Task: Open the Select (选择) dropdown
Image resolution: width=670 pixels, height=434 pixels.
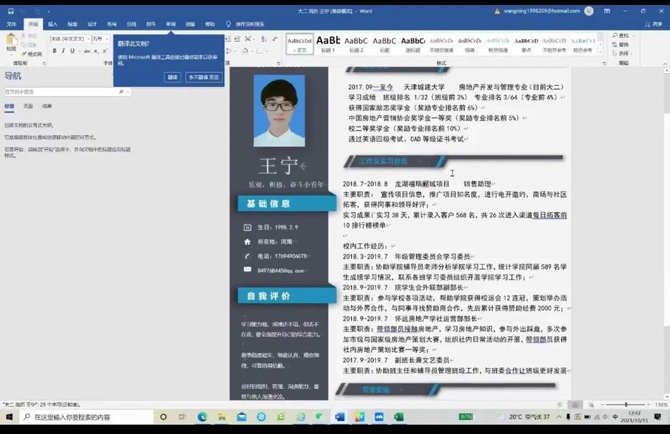Action: point(624,53)
